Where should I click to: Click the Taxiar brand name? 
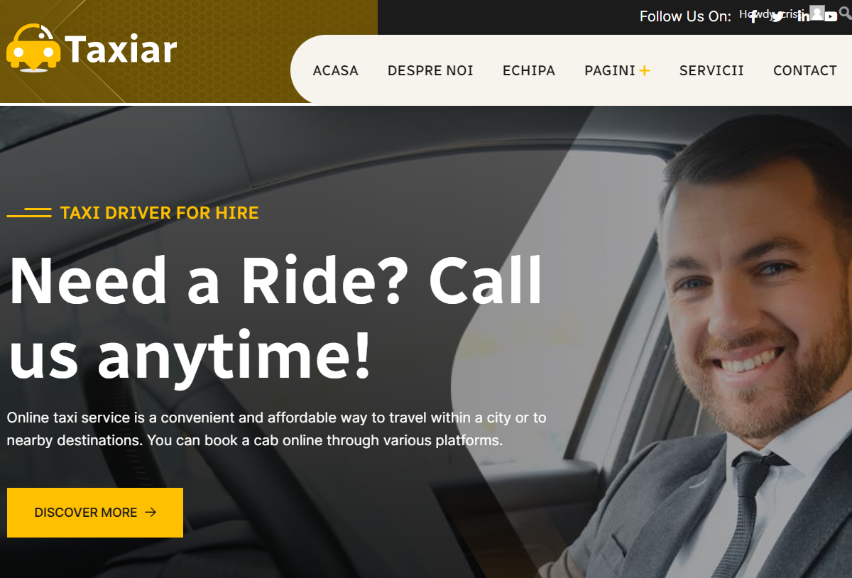point(121,50)
